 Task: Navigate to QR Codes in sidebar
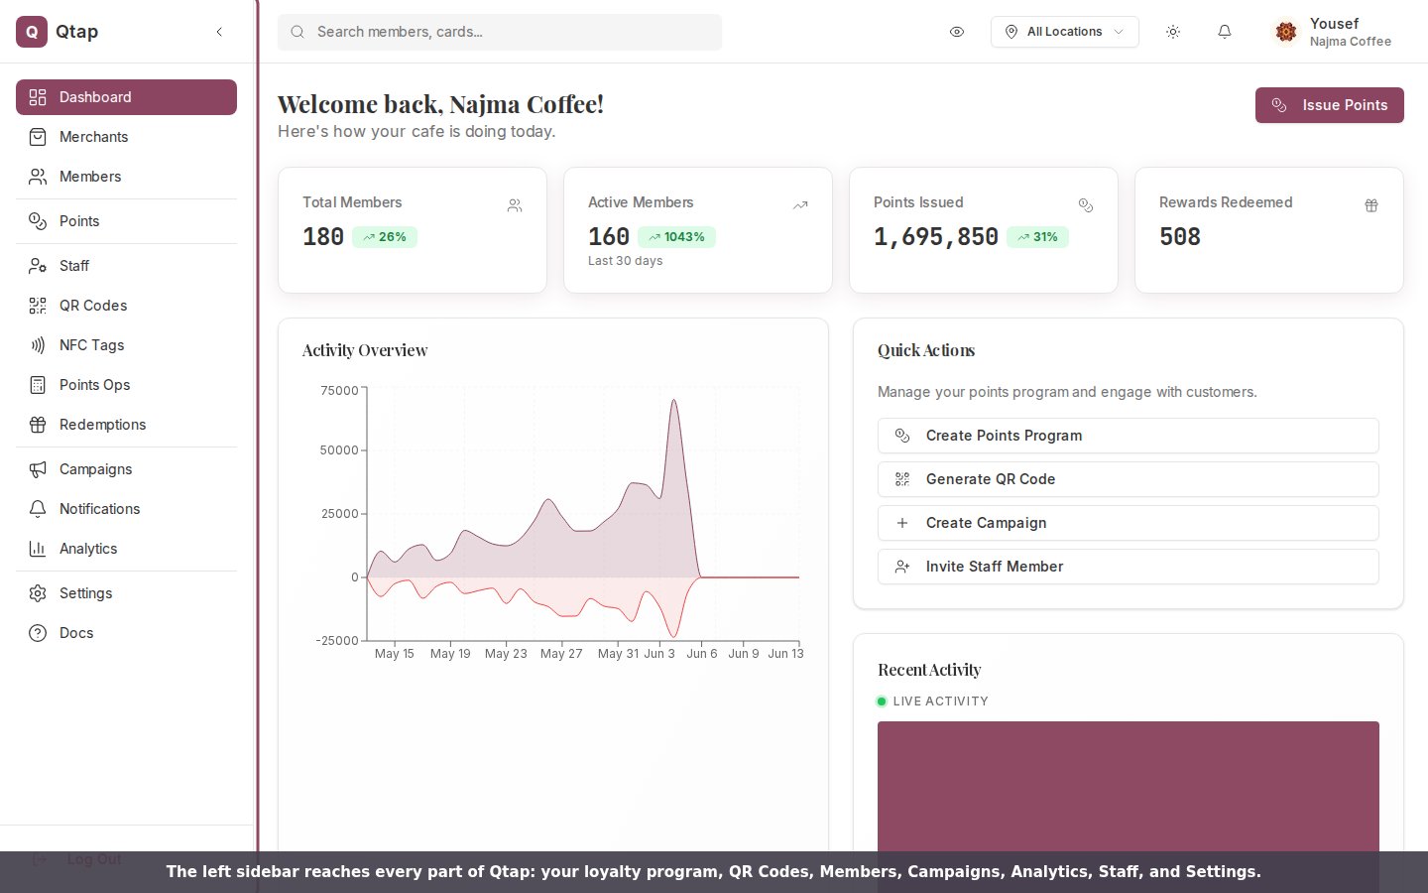click(126, 306)
